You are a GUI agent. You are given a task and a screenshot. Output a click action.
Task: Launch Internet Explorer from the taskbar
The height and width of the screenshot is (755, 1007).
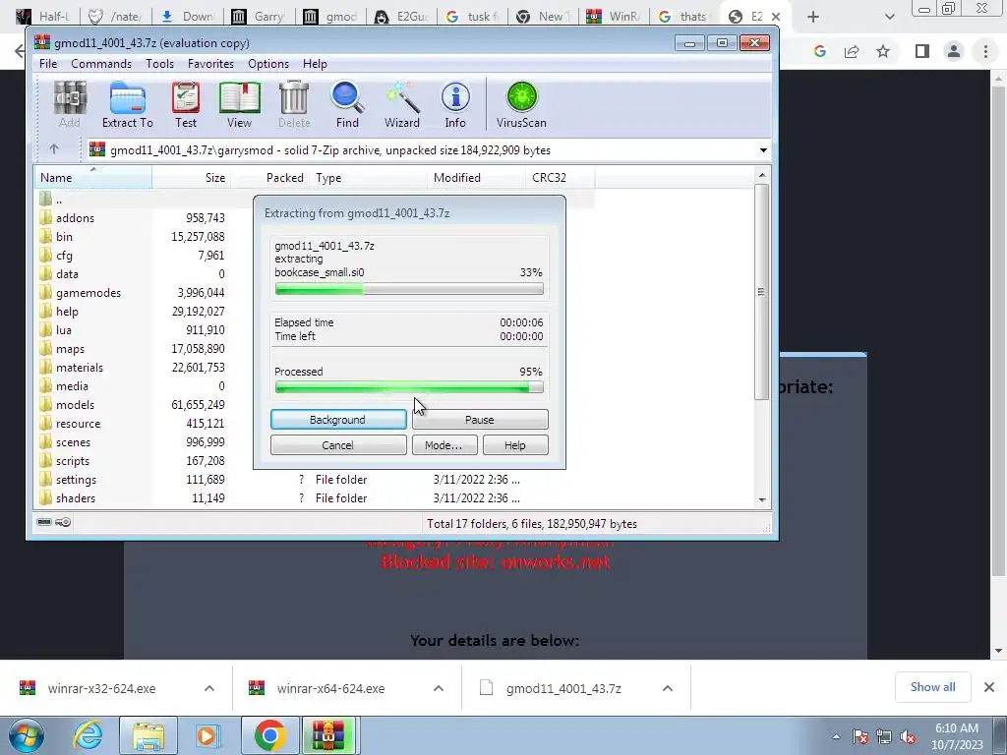click(x=88, y=735)
